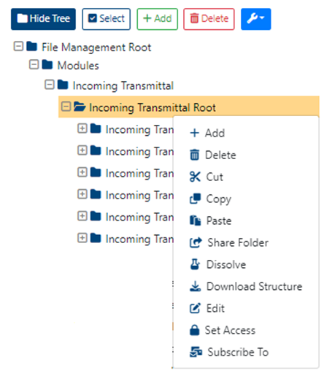
Task: Choose Cut in the context menu
Action: (x=246, y=177)
